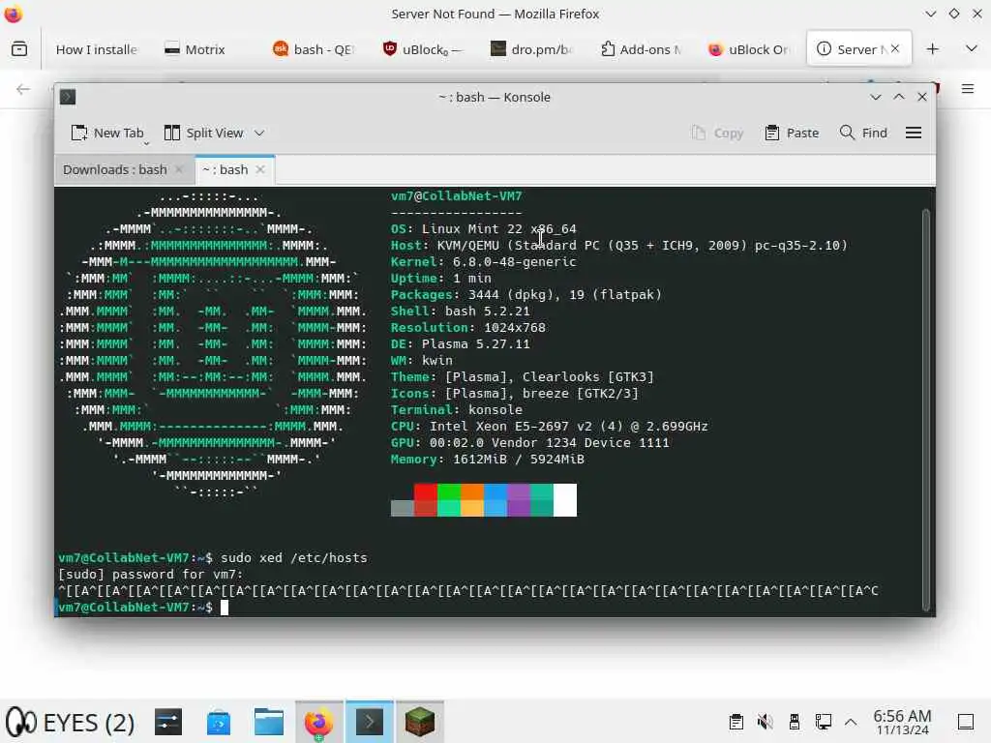This screenshot has height=743, width=991.
Task: Open the Konsole hamburger menu
Action: tap(914, 133)
